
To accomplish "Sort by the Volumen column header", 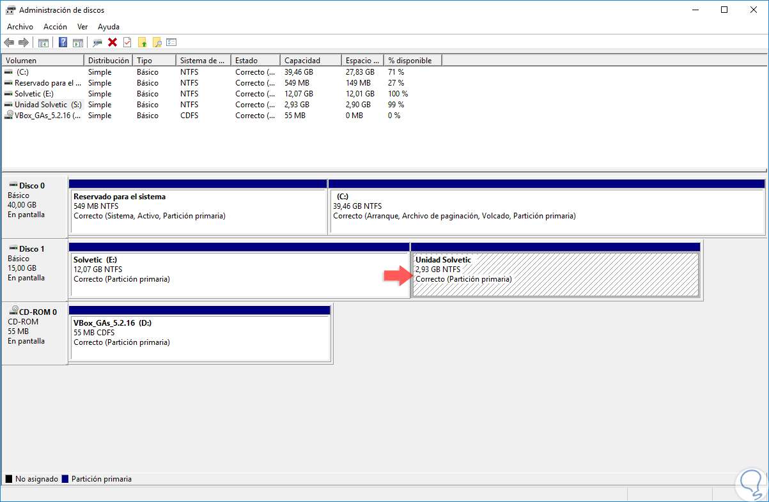I will click(x=43, y=61).
